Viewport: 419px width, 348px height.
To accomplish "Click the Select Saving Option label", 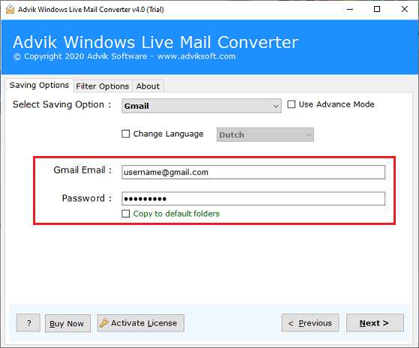I will 61,104.
